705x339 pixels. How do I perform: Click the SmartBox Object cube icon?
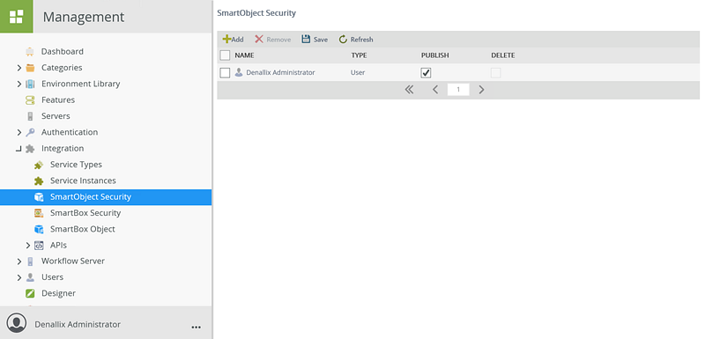39,230
